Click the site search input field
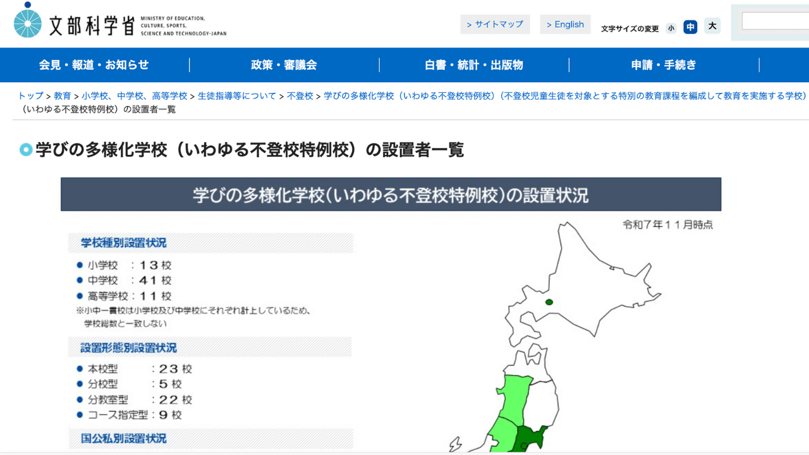Screen dimensions: 809x455 pyautogui.click(x=775, y=21)
